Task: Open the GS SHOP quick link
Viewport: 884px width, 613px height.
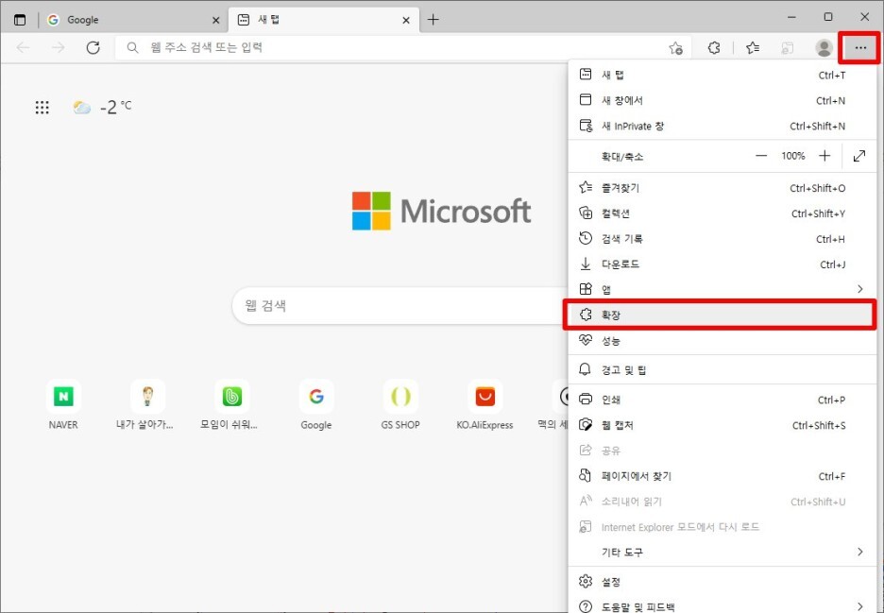Action: pyautogui.click(x=400, y=405)
